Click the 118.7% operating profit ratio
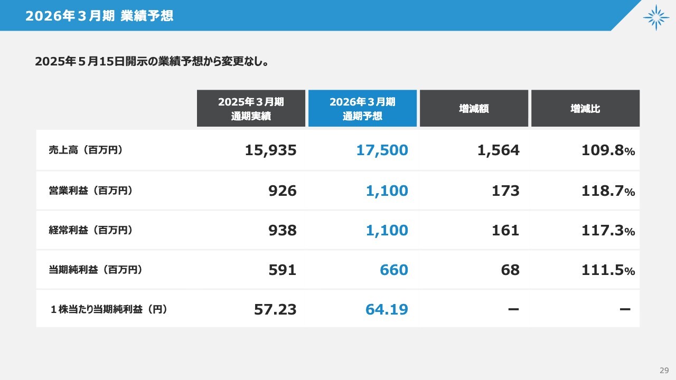Image resolution: width=676 pixels, height=380 pixels. 607,191
